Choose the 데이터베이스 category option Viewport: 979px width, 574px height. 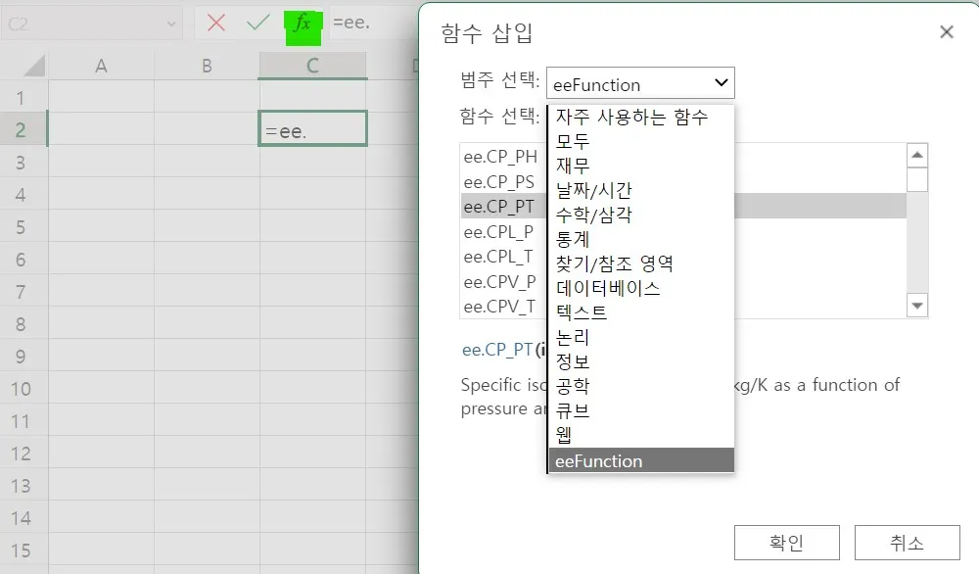pyautogui.click(x=607, y=288)
